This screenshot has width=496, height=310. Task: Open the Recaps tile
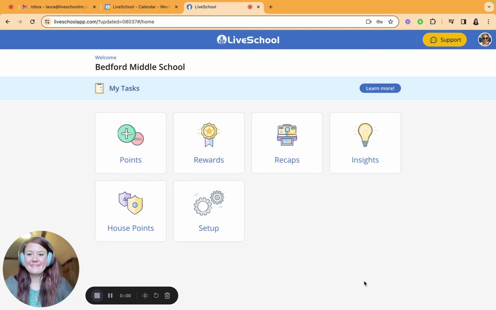pyautogui.click(x=287, y=143)
